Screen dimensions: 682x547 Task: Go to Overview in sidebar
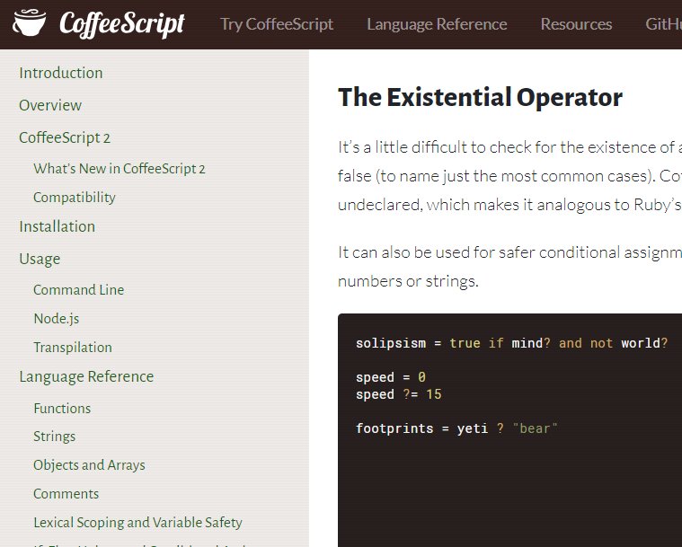(x=50, y=105)
